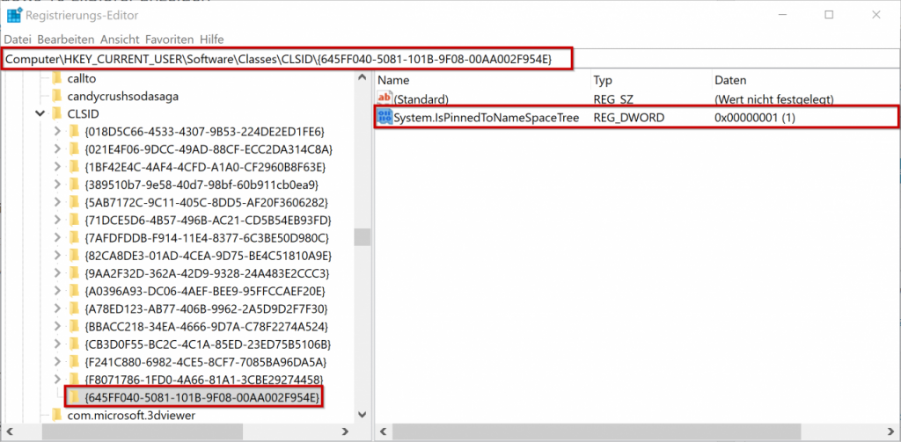Open the Favoriten menu

tap(169, 40)
